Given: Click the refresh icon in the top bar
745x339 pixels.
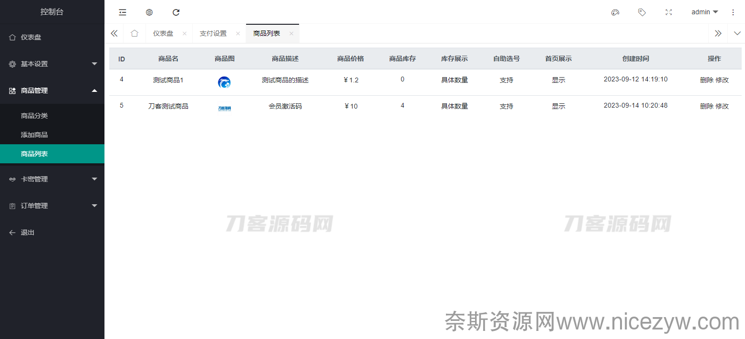Looking at the screenshot, I should tap(176, 12).
